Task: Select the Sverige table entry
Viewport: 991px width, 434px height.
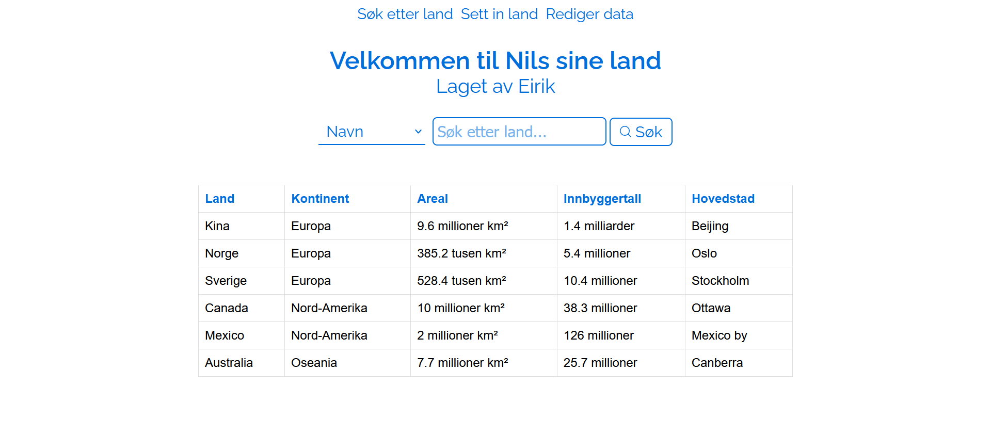Action: (226, 281)
